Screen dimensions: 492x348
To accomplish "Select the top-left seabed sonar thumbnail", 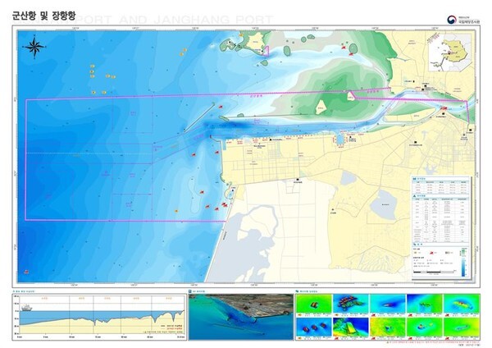I will [313, 304].
